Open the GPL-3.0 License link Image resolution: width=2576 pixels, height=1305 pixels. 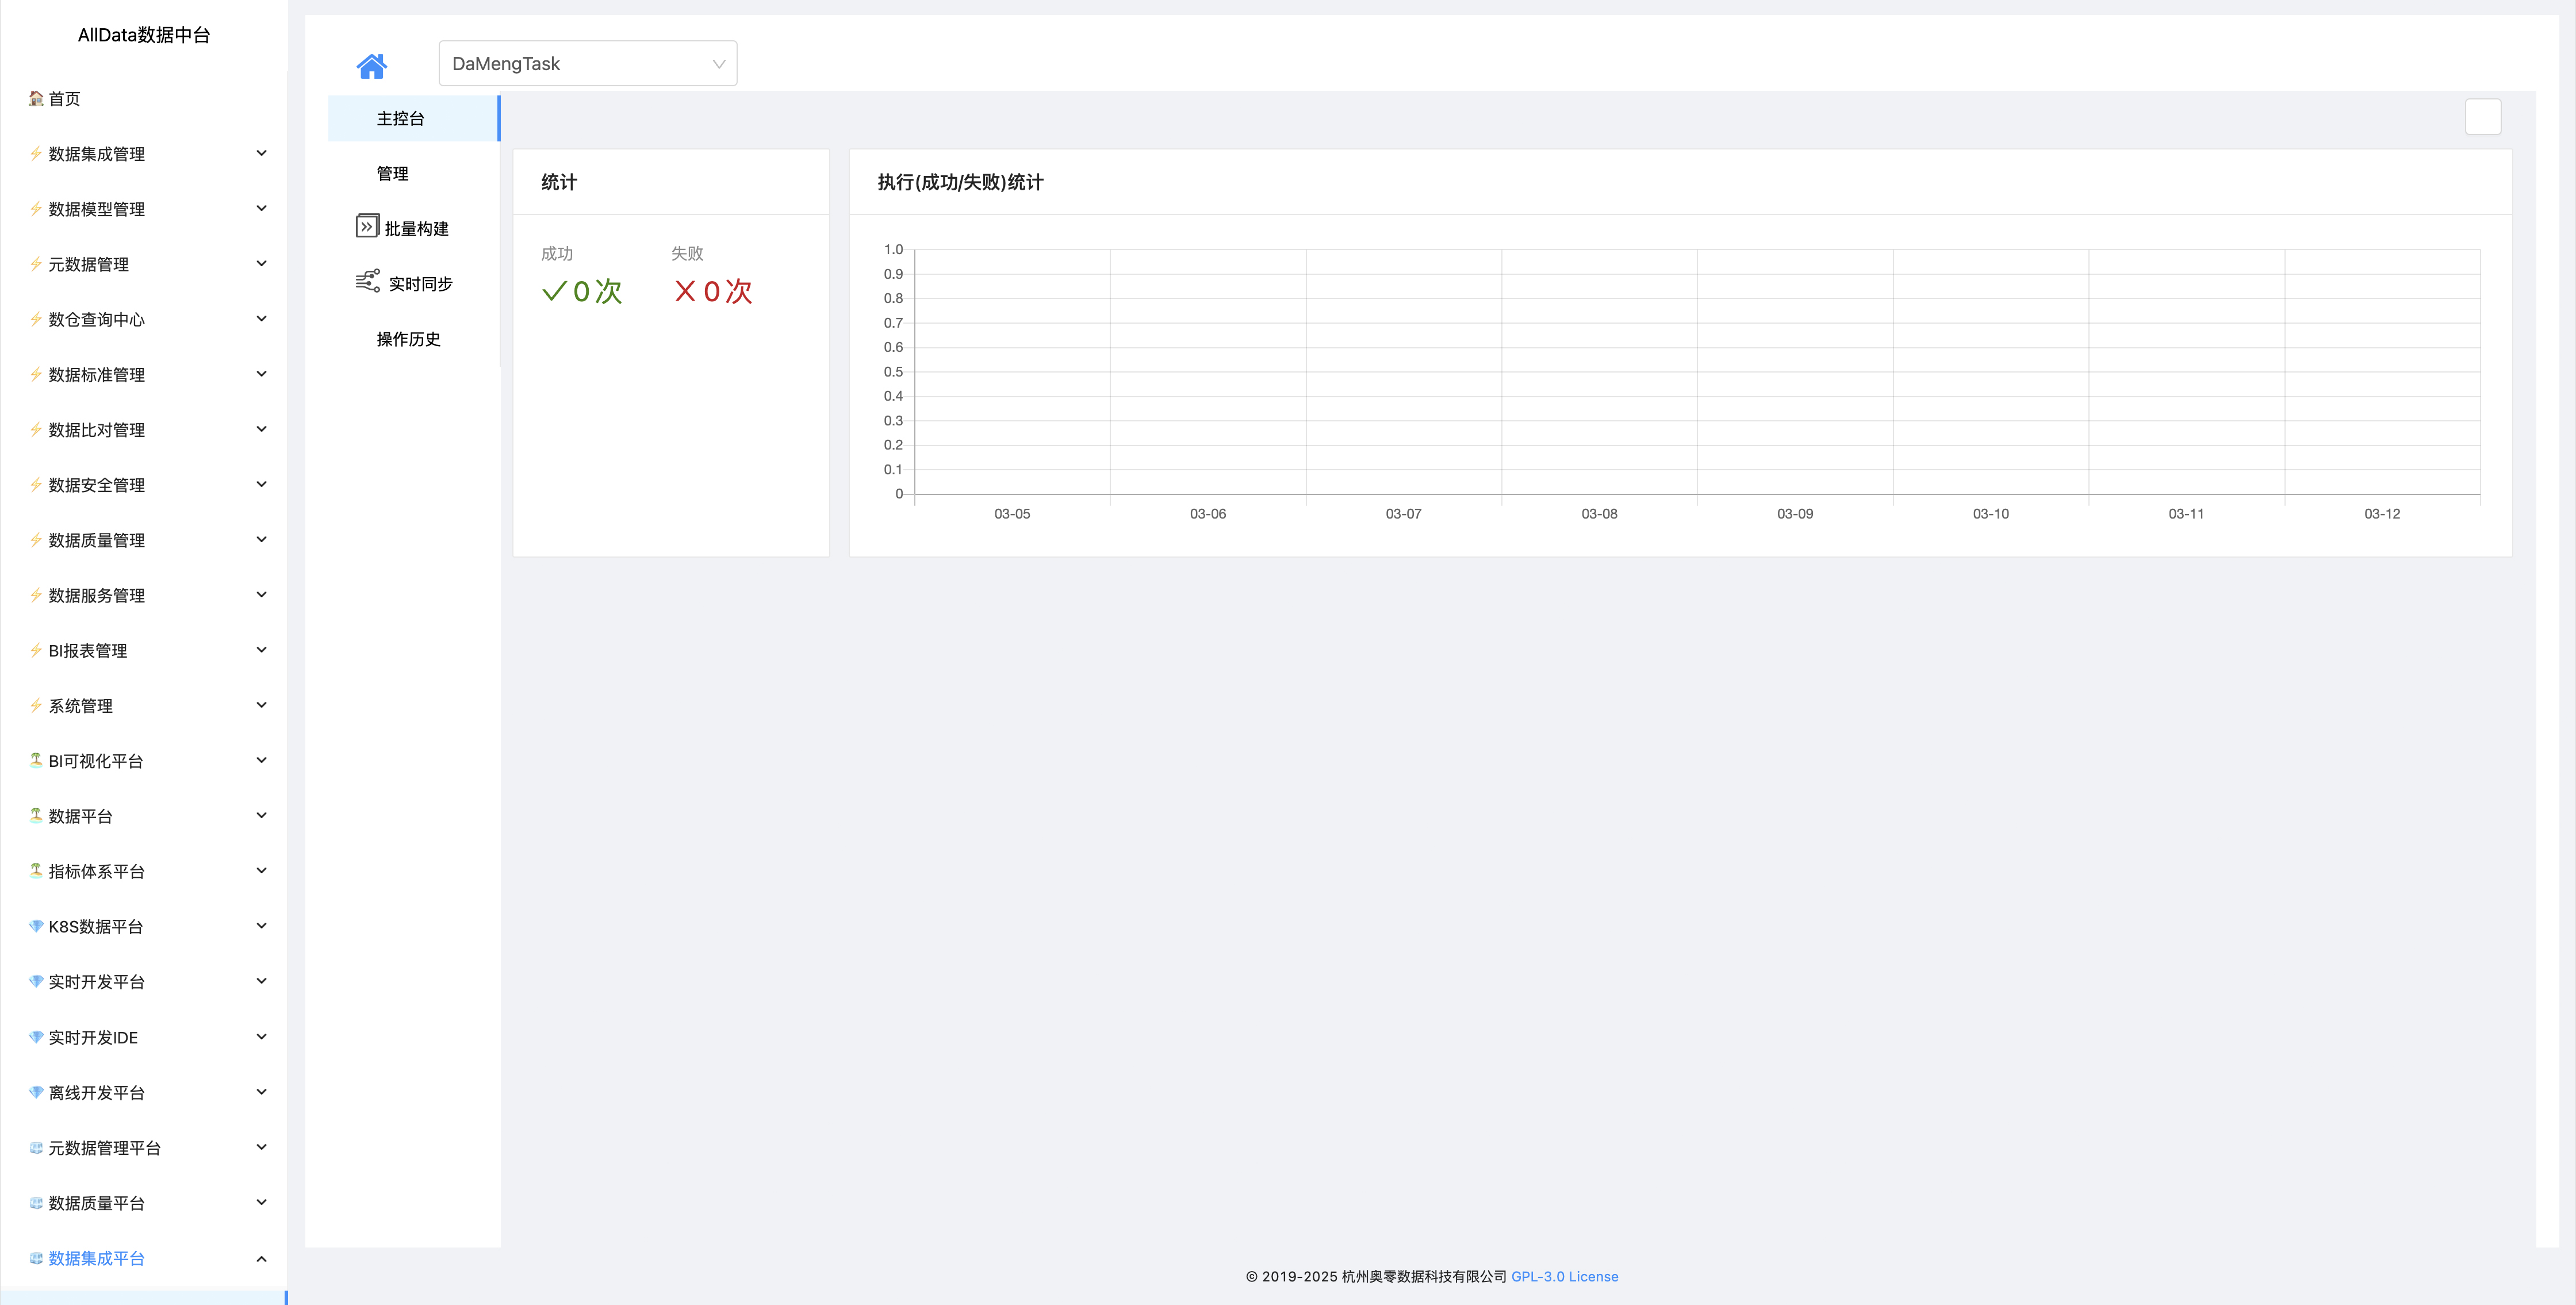tap(1564, 1276)
